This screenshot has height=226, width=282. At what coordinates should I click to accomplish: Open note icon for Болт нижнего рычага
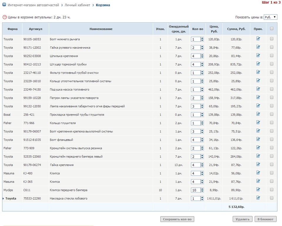pos(258,38)
